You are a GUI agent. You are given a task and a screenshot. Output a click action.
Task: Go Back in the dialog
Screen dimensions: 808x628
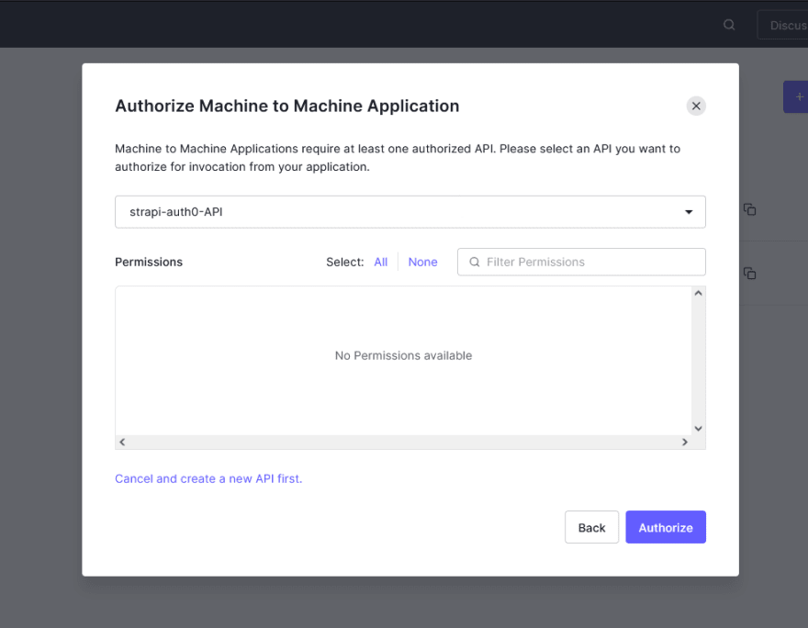click(x=591, y=527)
